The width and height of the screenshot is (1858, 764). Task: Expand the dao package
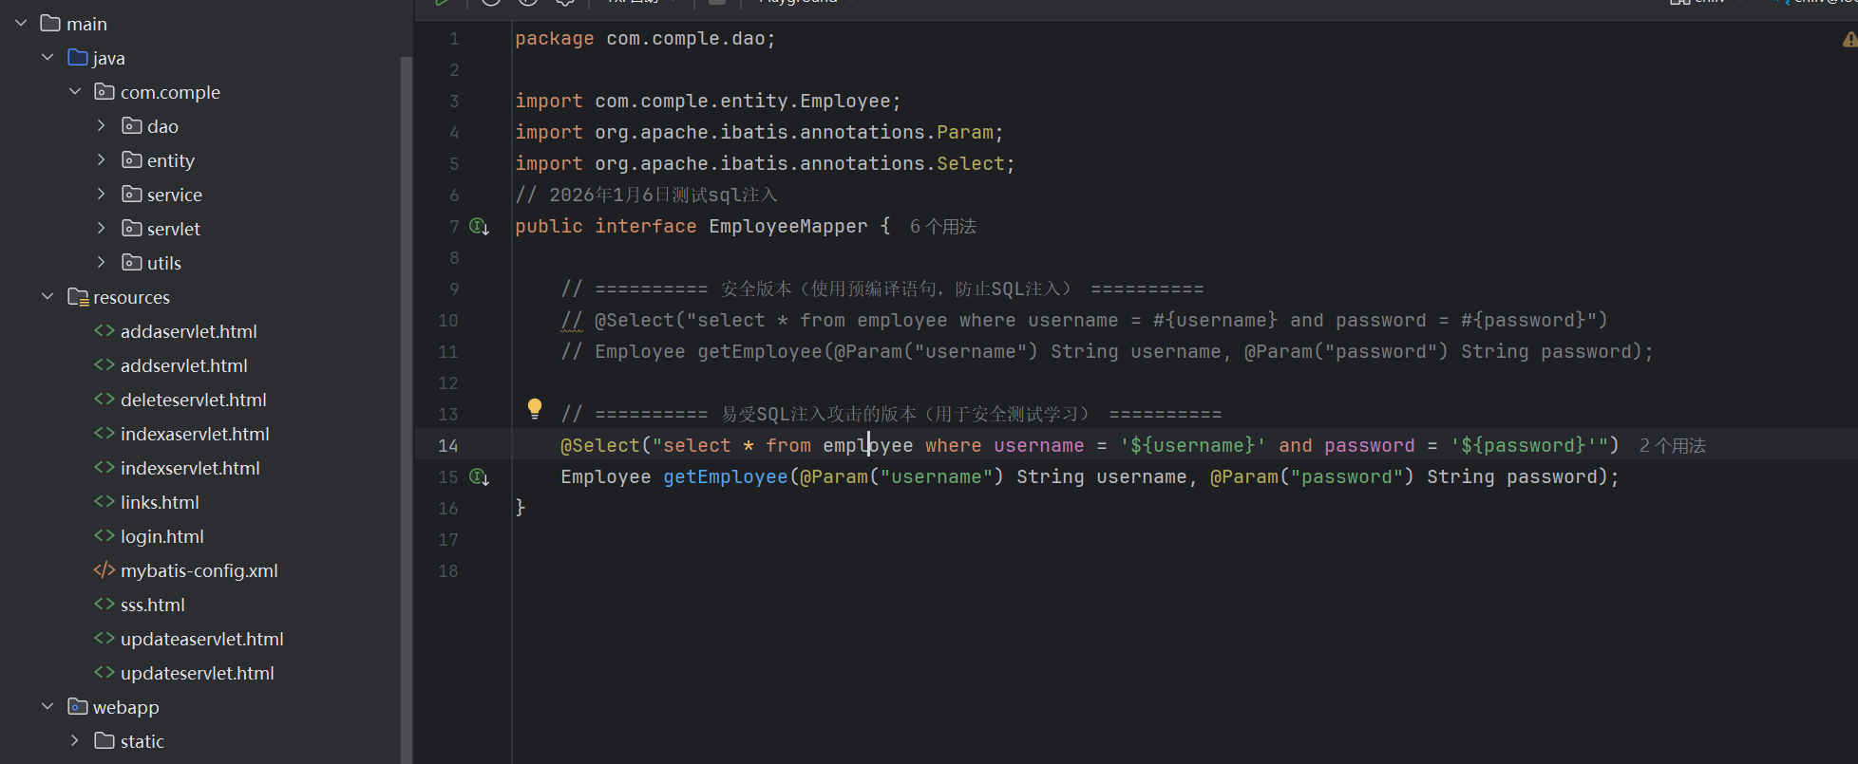click(x=102, y=125)
